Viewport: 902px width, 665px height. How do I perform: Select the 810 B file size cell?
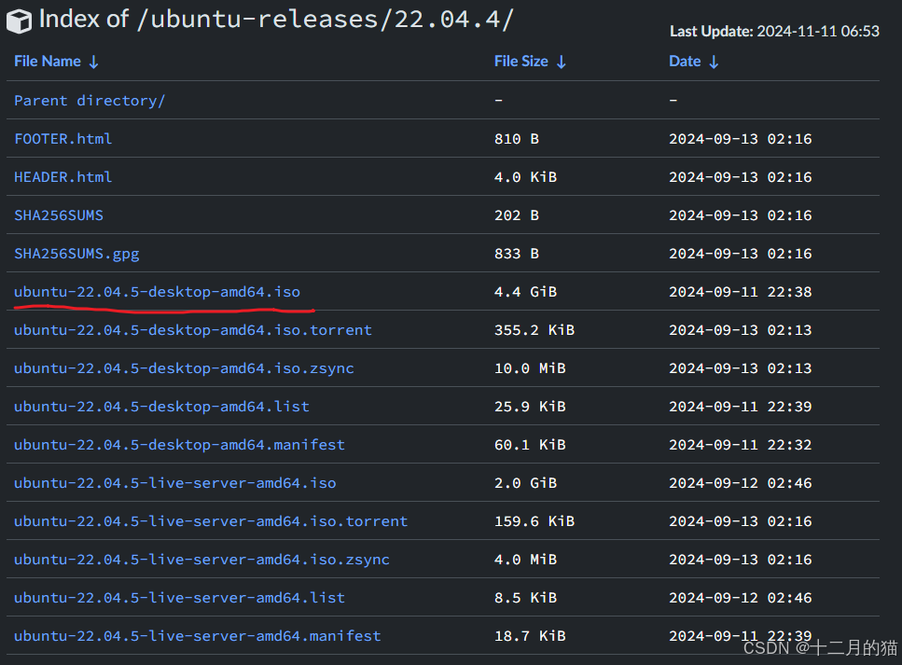click(x=517, y=139)
